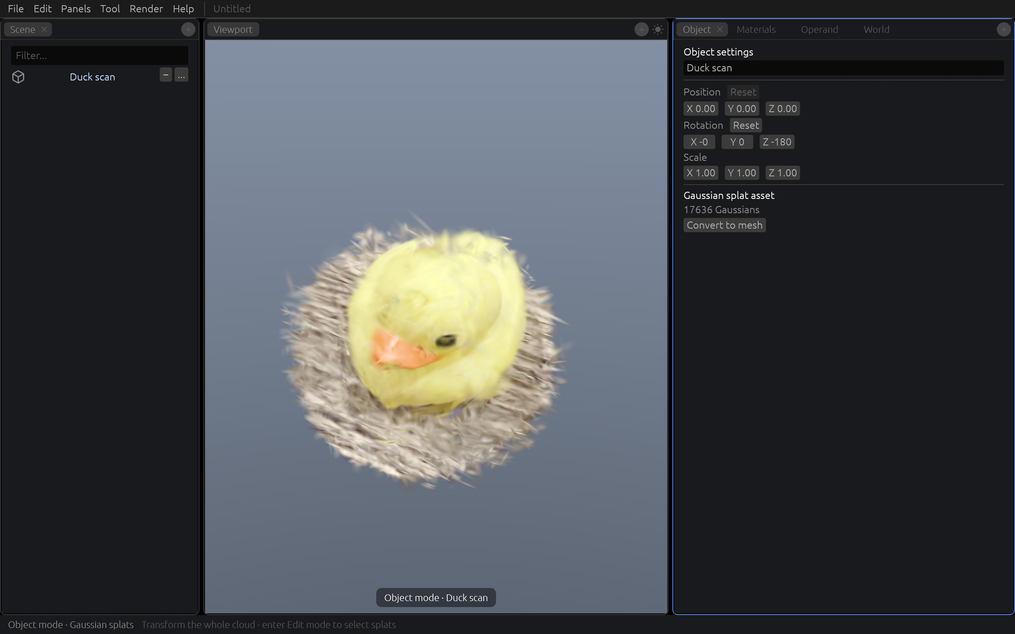Reset the object Rotation
Screen dimensions: 1015x634
coord(746,125)
